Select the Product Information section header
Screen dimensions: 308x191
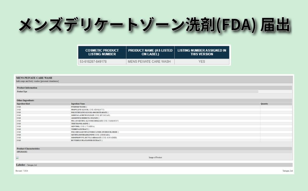click(27, 88)
